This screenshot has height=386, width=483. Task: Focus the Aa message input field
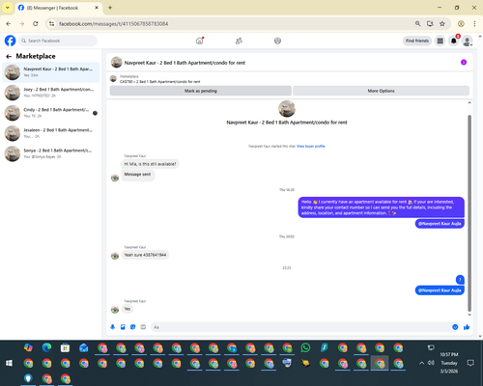point(301,327)
